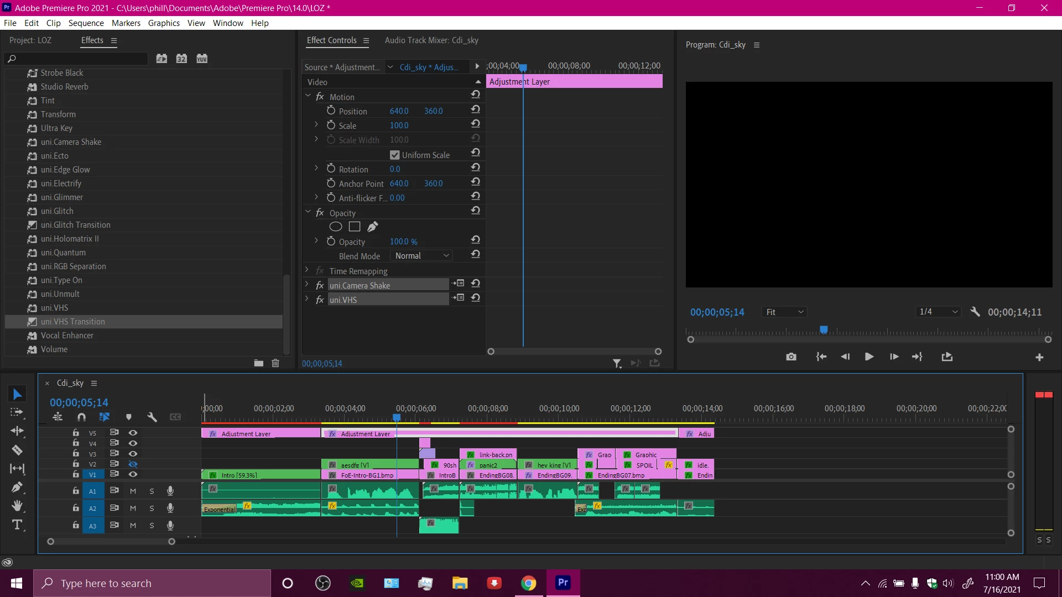The width and height of the screenshot is (1062, 597).
Task: Toggle V2 track output eye
Action: coord(133,464)
